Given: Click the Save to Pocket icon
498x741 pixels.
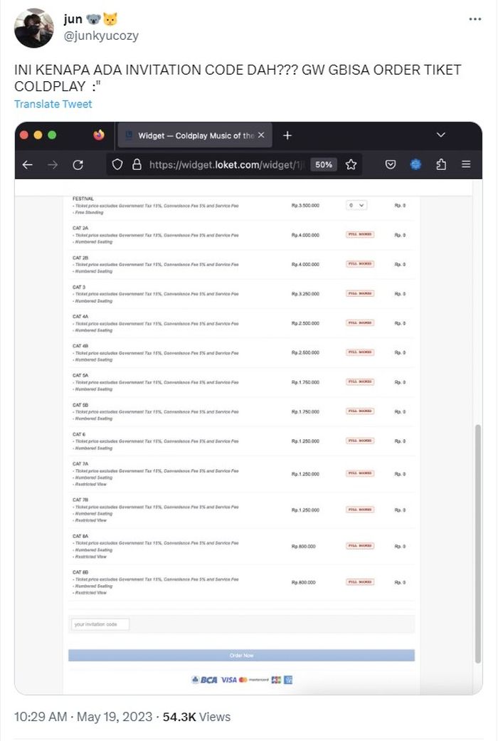Looking at the screenshot, I should pyautogui.click(x=391, y=164).
